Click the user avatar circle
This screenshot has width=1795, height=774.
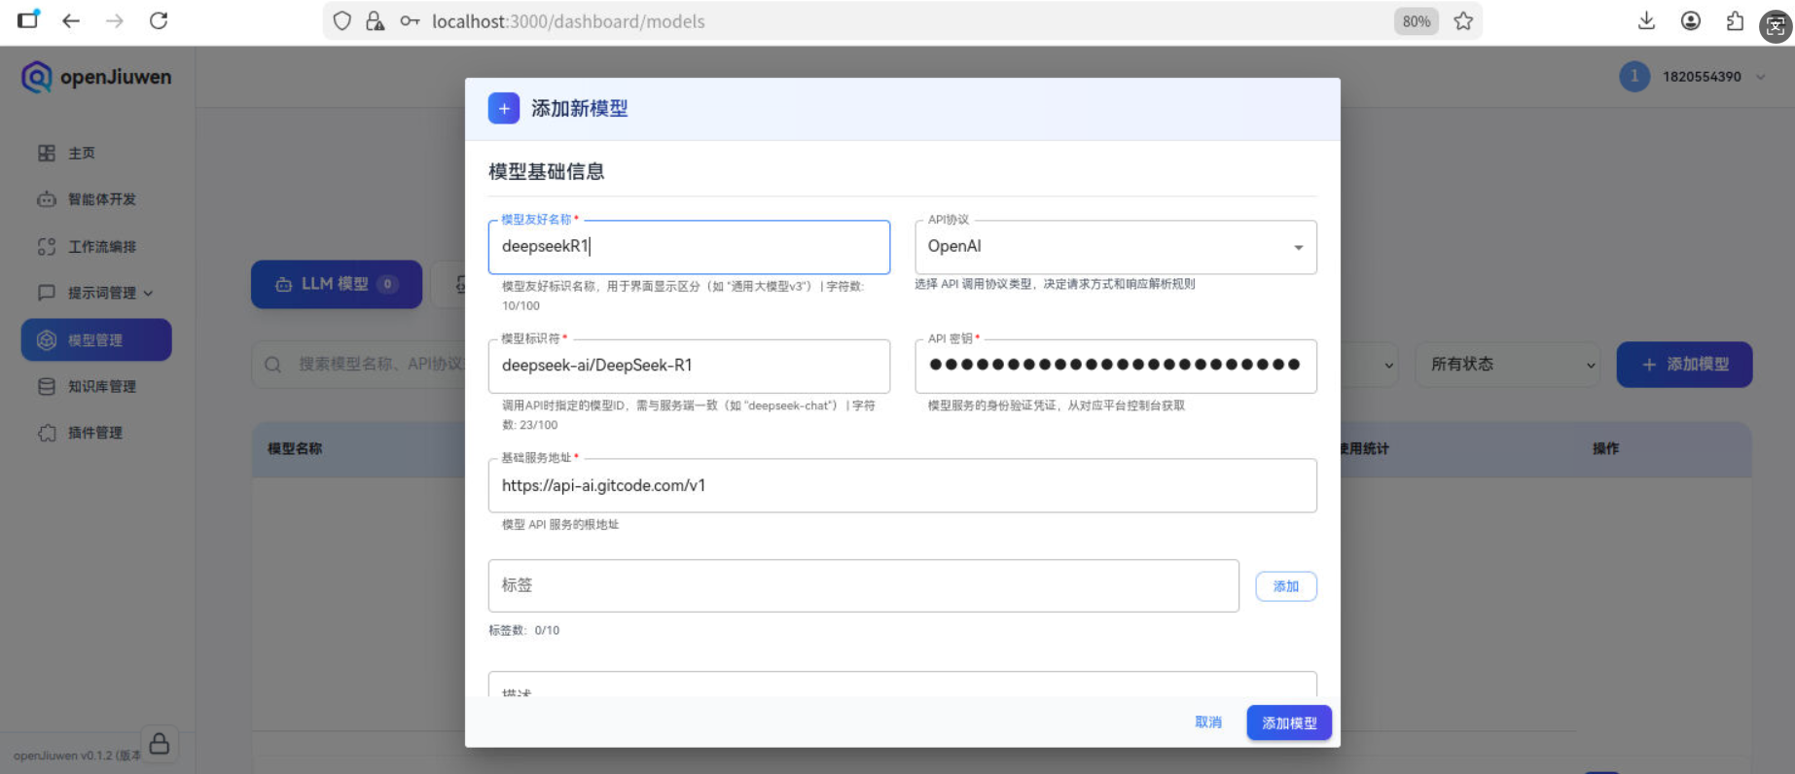(x=1634, y=77)
